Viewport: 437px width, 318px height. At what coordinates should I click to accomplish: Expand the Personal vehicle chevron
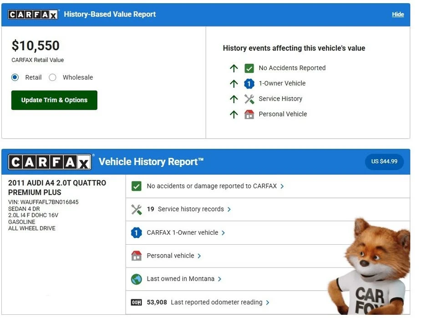(x=199, y=256)
